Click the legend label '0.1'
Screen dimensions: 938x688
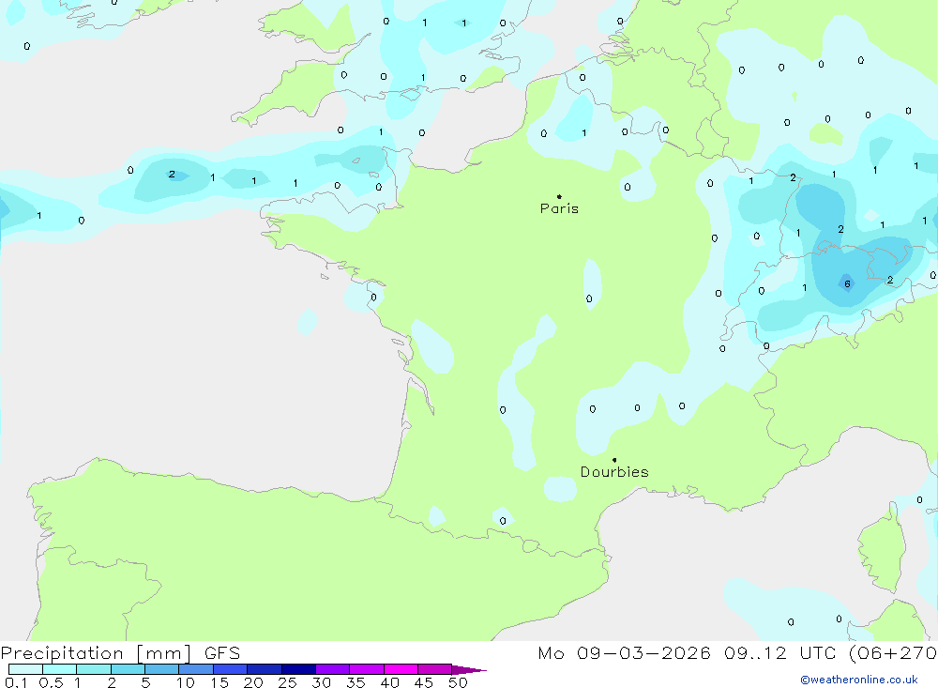(x=16, y=682)
